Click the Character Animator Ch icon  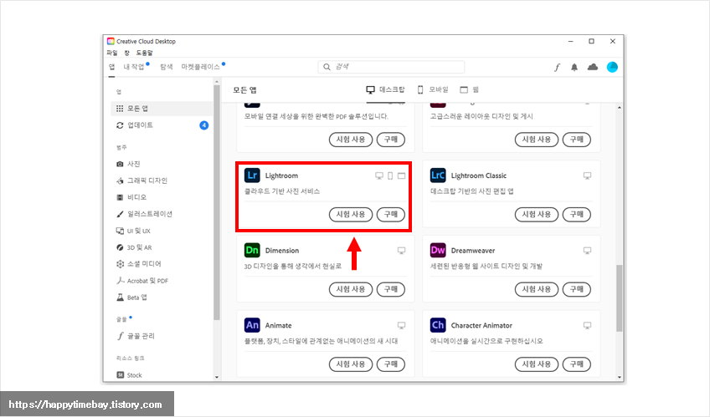438,325
